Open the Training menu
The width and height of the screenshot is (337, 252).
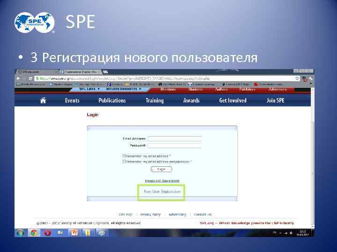pyautogui.click(x=155, y=100)
